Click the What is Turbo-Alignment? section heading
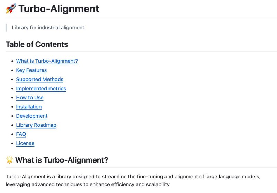The width and height of the screenshot is (277, 193). click(x=62, y=160)
